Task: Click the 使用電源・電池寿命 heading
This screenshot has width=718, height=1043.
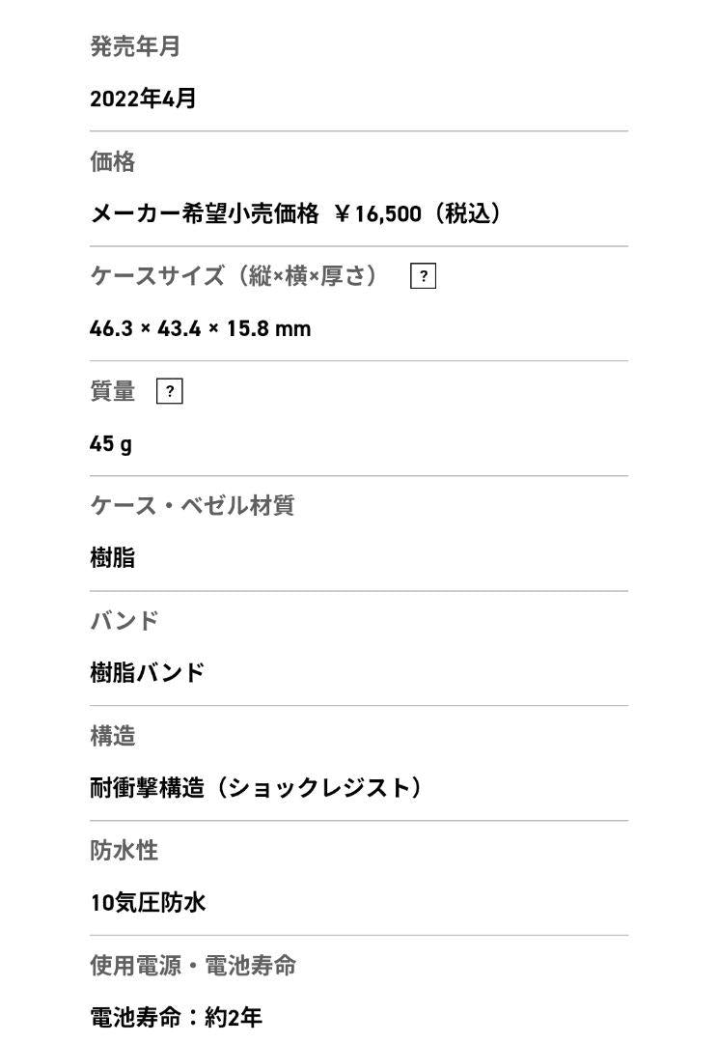Action: (x=193, y=966)
